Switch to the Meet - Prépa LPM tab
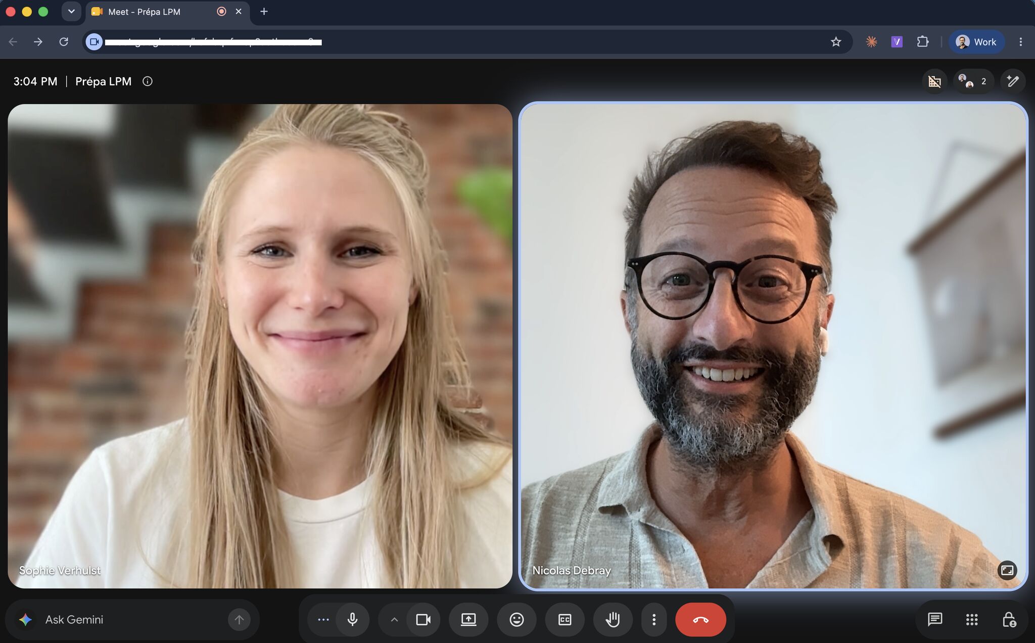The width and height of the screenshot is (1035, 643). point(167,12)
